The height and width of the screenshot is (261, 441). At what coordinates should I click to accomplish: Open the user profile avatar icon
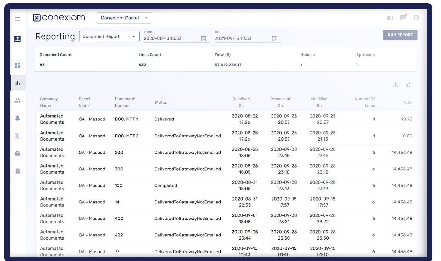point(416,18)
